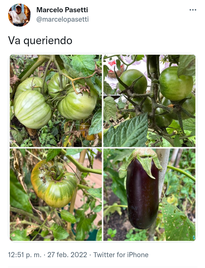Click the 27 feb. 2022 date
This screenshot has width=205, height=268.
67,255
